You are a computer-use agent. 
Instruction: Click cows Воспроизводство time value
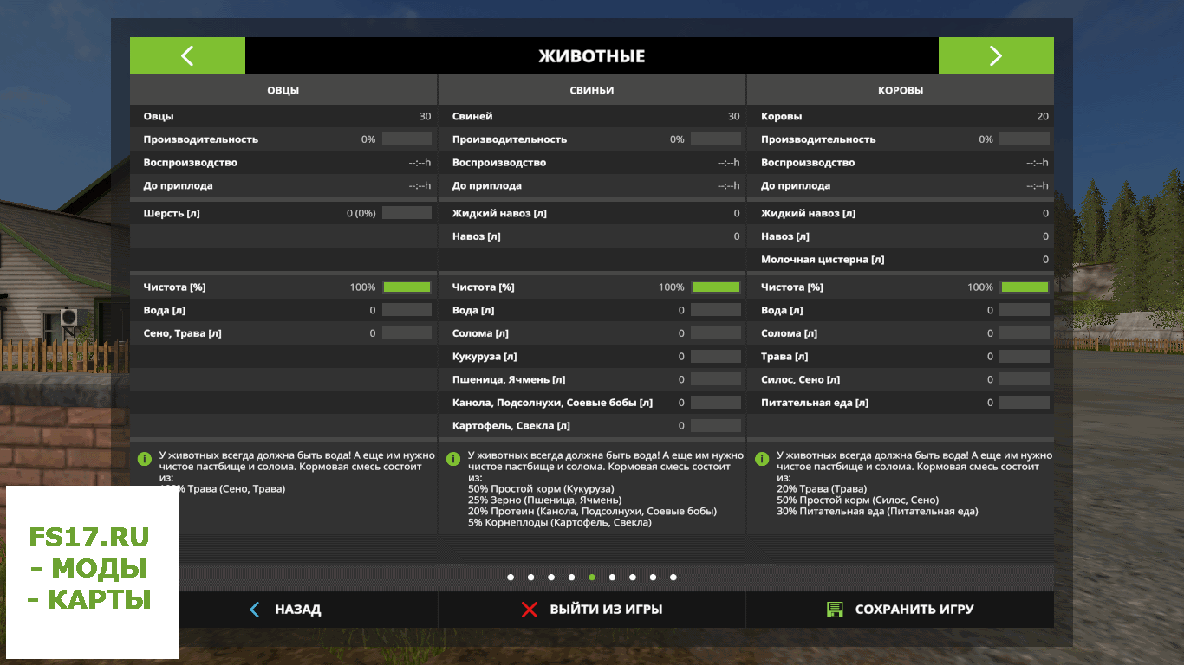point(1038,163)
